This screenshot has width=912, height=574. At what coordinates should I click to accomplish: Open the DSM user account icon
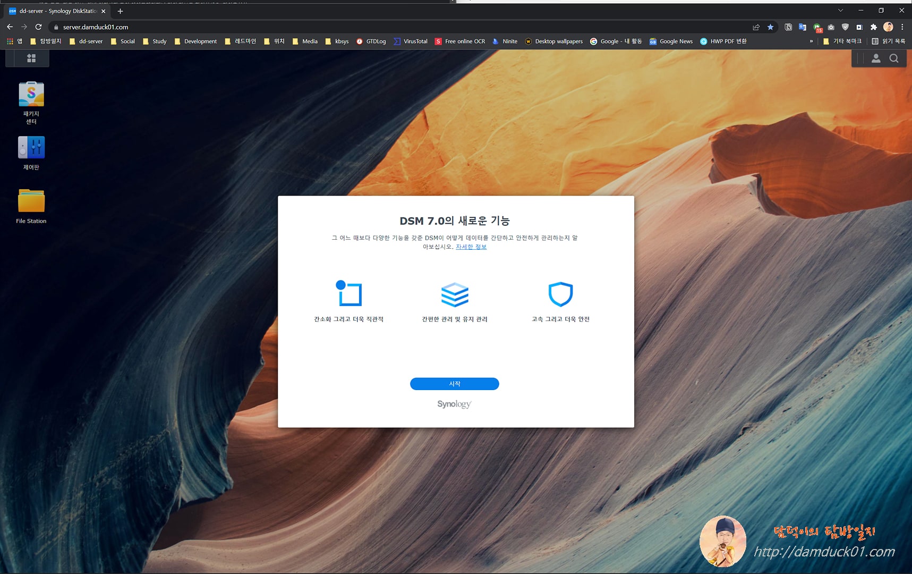tap(876, 58)
